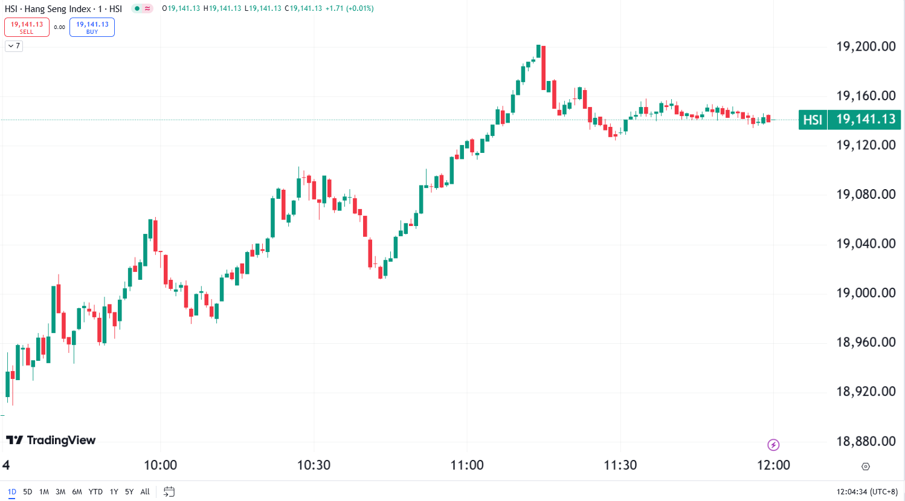This screenshot has height=501, width=905.
Task: Toggle the BUY price box
Action: click(92, 27)
